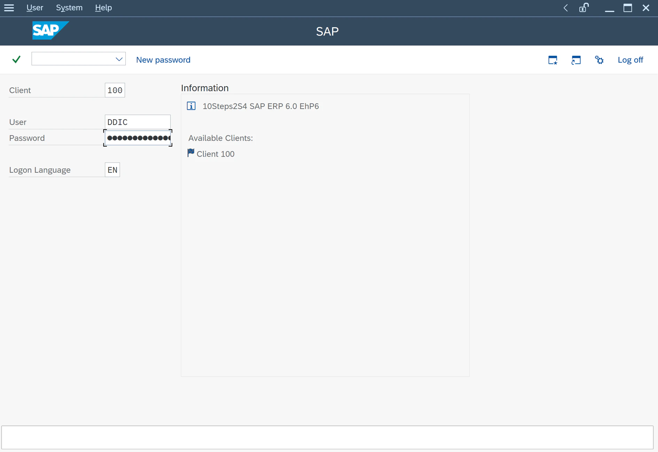The image size is (658, 452).
Task: Click the information icon in Information panel
Action: pos(191,106)
